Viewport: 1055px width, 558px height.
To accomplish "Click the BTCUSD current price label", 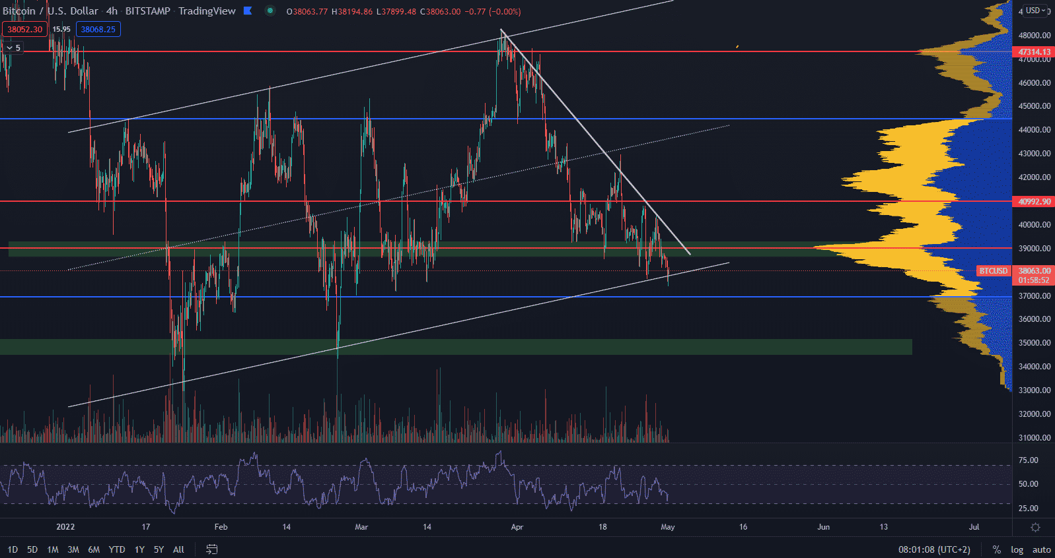I will [x=993, y=271].
